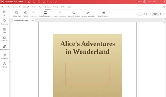This screenshot has width=166, height=97.
Task: Click the Digital Sign tool
Action: point(16,14)
